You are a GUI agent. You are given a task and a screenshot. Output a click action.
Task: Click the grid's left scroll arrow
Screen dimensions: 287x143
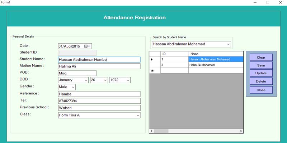coord(151,131)
